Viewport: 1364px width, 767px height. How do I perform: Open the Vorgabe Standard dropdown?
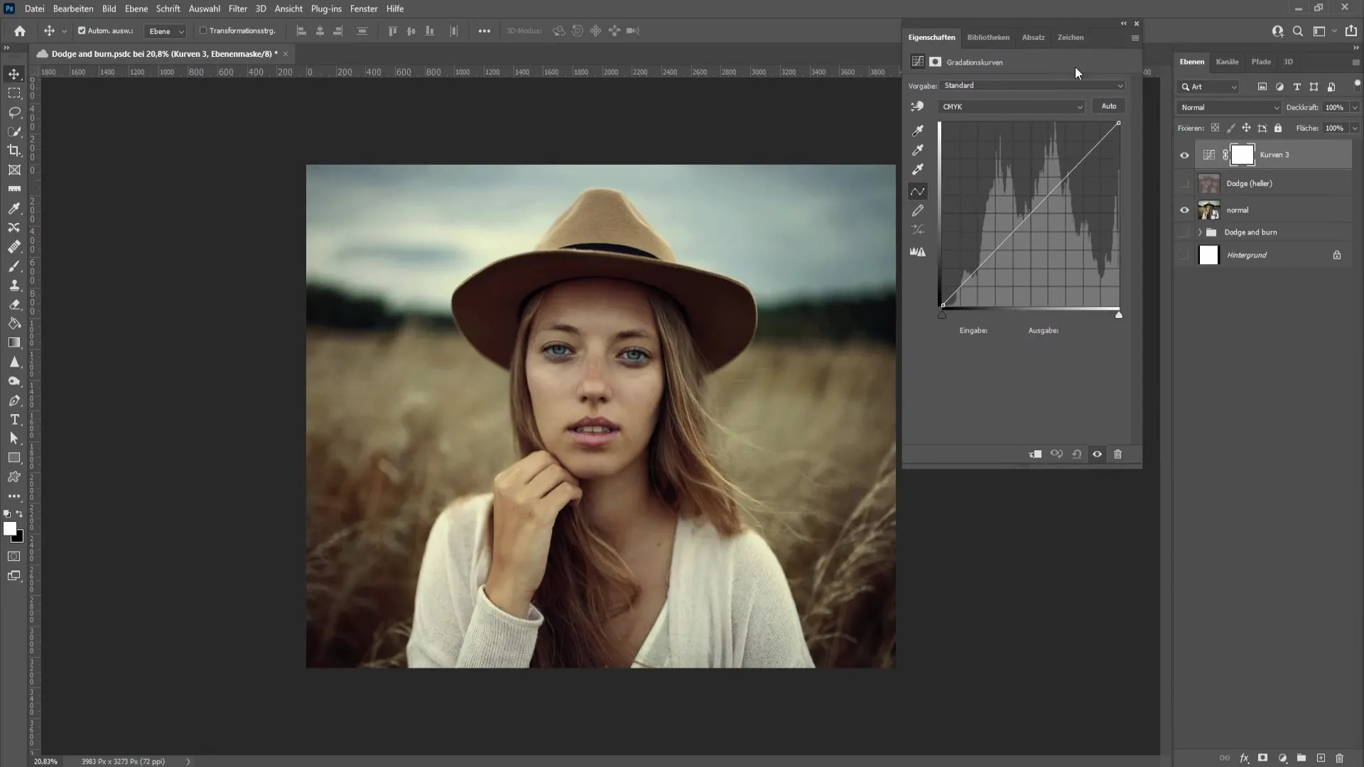1031,85
